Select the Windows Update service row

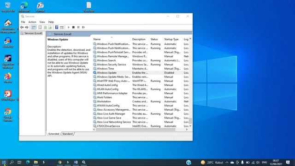(x=141, y=73)
